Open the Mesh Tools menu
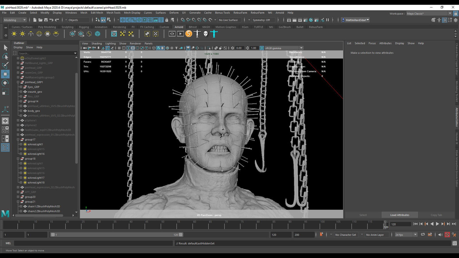The image size is (459, 258). tap(113, 13)
